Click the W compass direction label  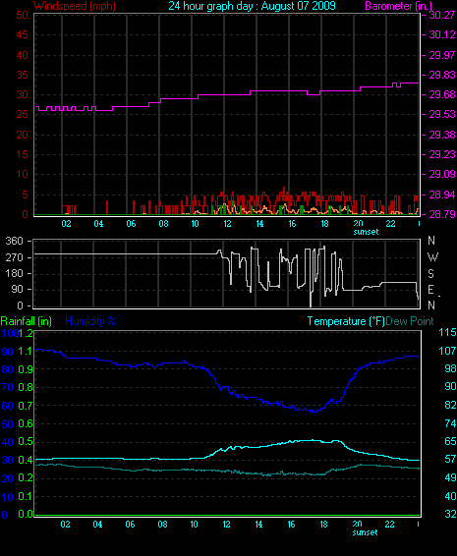pyautogui.click(x=432, y=256)
